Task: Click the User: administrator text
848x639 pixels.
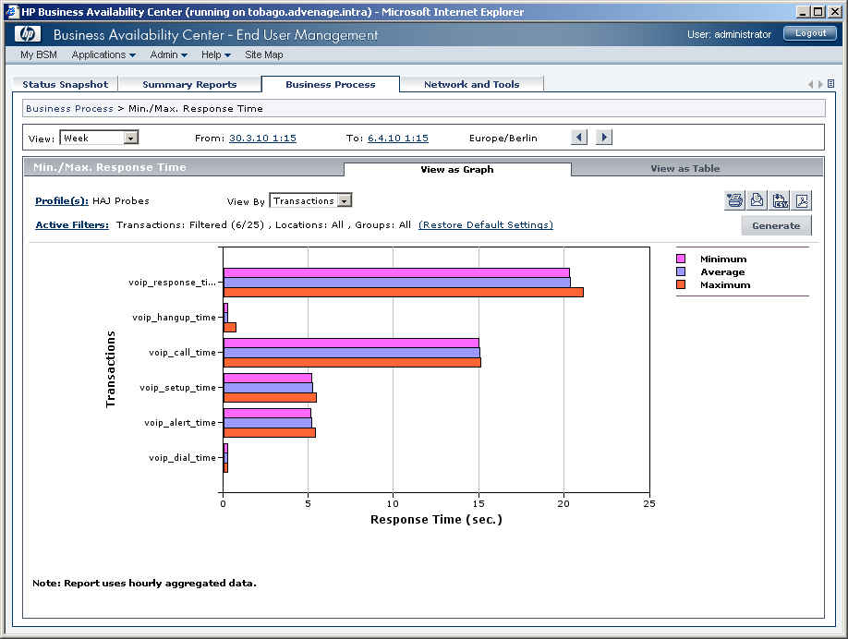Action: point(730,34)
